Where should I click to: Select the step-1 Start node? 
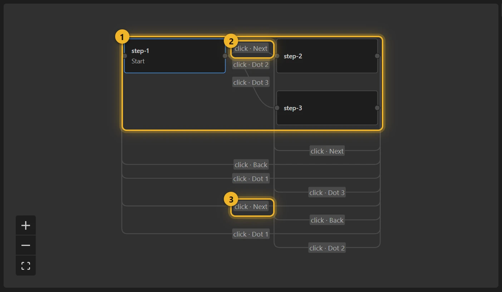point(175,56)
